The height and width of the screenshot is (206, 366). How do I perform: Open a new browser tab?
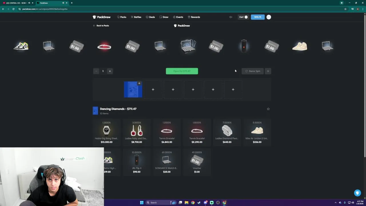(x=72, y=3)
